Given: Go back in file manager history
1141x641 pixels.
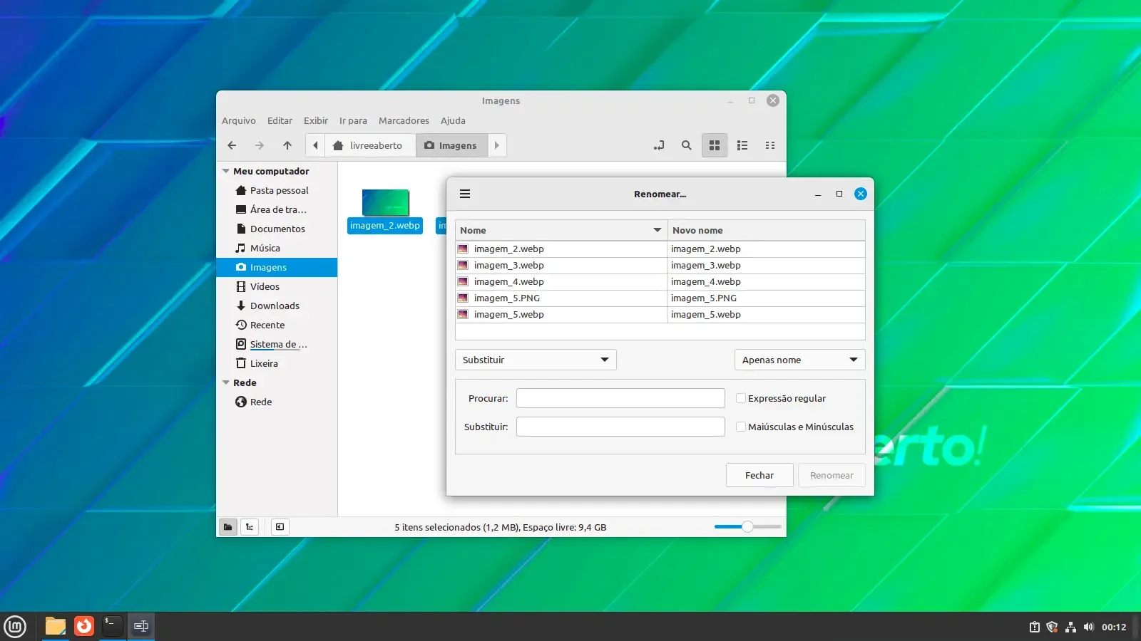Looking at the screenshot, I should click(x=232, y=145).
